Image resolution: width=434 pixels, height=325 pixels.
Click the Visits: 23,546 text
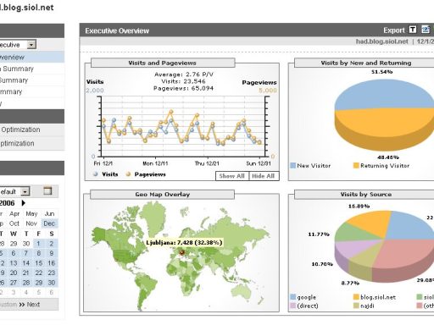click(183, 81)
